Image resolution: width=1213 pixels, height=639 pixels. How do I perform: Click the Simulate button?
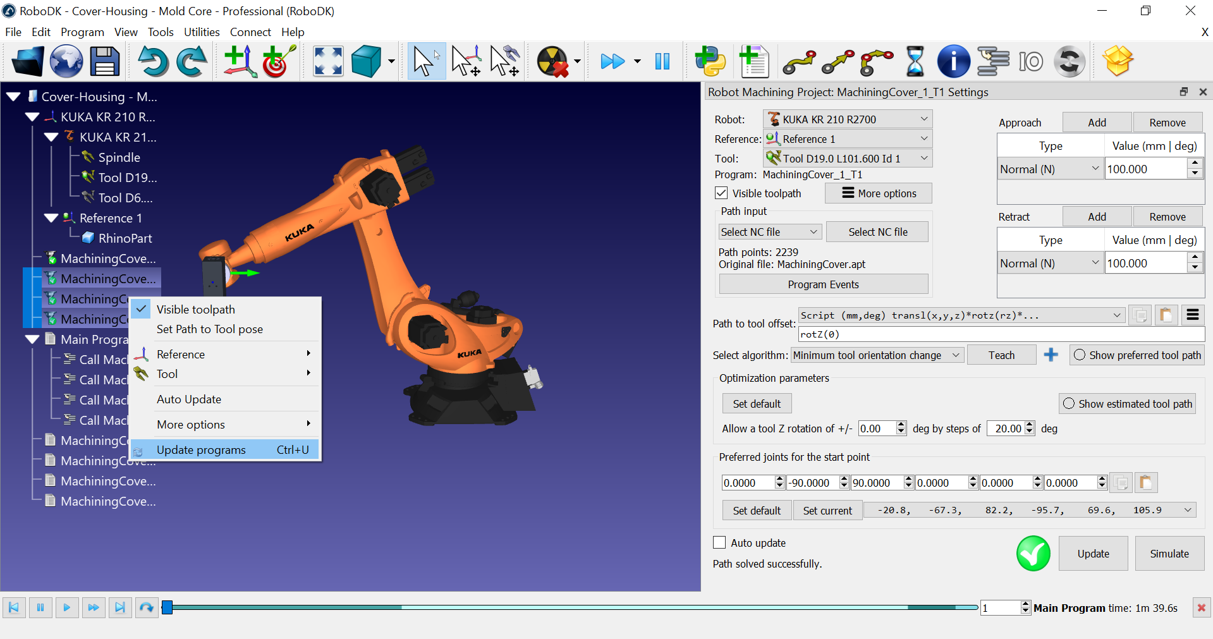point(1168,553)
